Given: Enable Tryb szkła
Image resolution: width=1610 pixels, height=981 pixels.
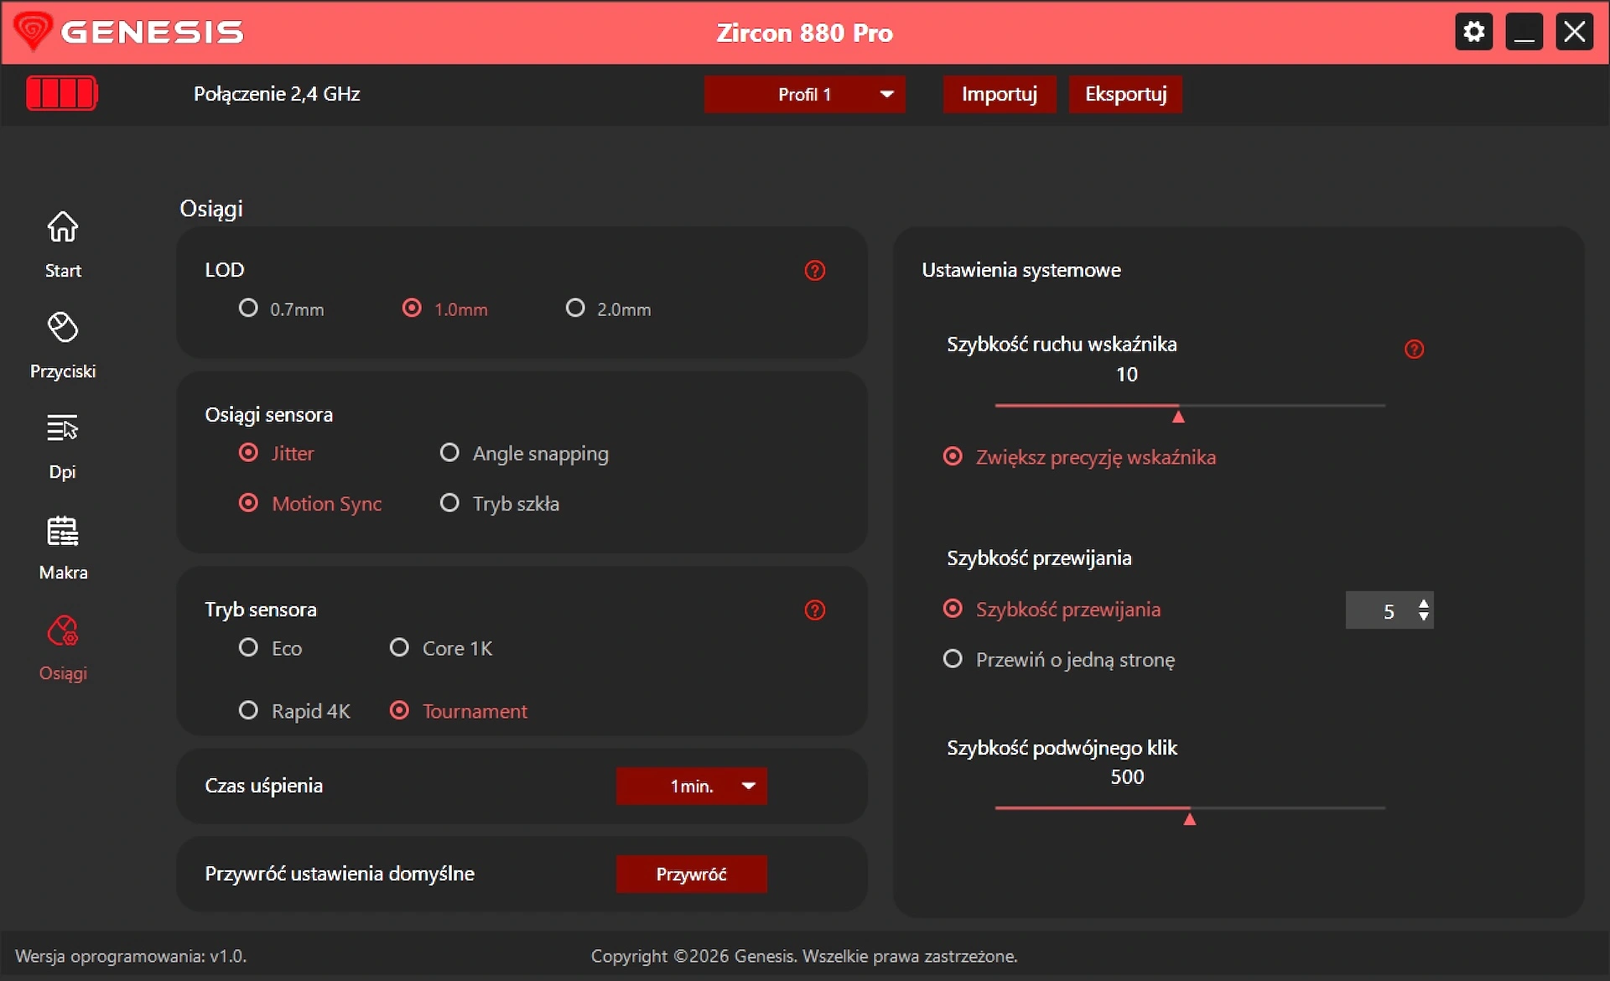Looking at the screenshot, I should 500,503.
